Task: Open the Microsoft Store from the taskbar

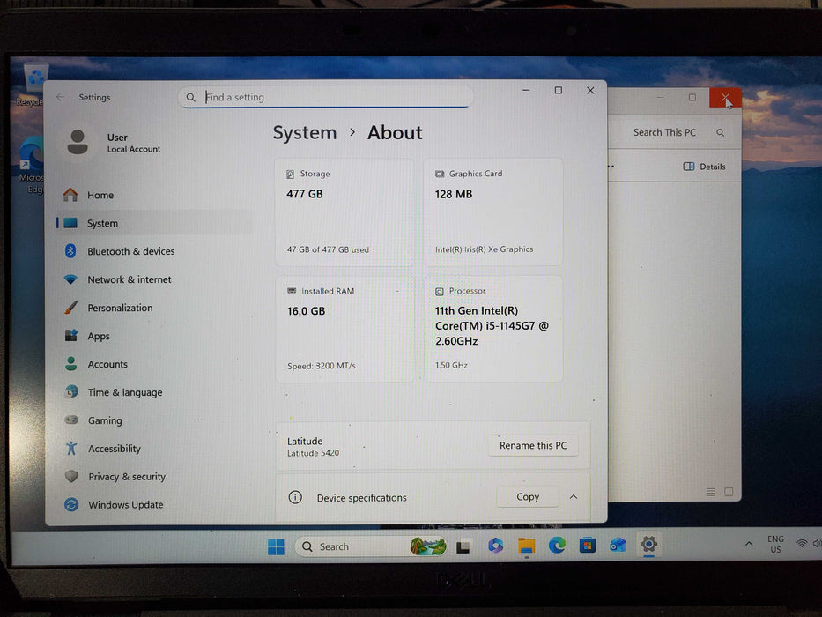Action: tap(588, 546)
